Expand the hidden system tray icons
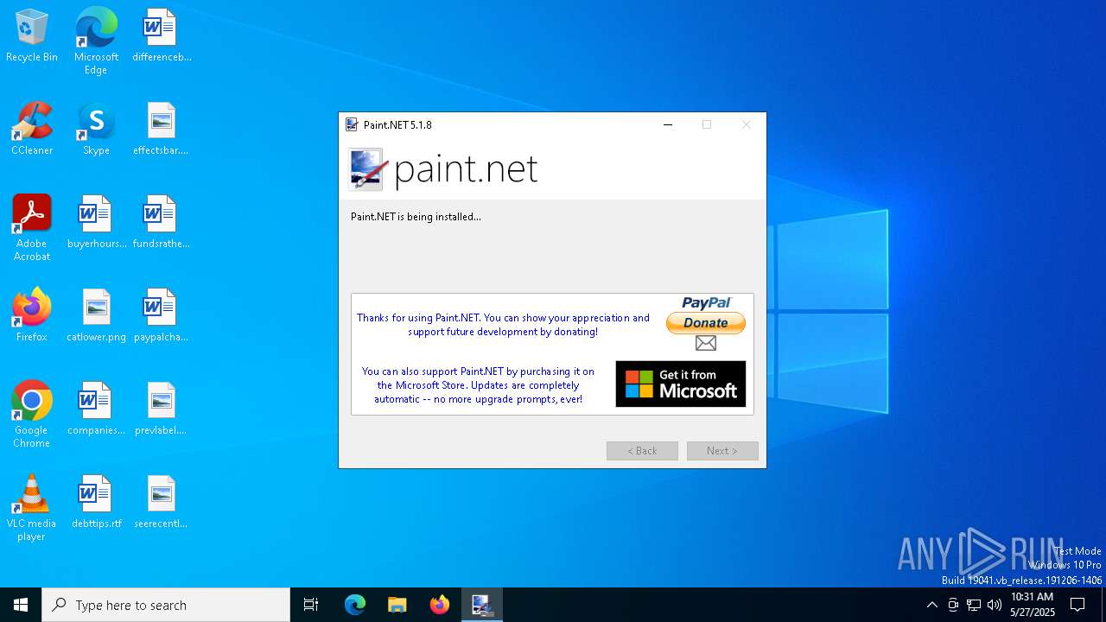The image size is (1106, 622). pos(931,605)
